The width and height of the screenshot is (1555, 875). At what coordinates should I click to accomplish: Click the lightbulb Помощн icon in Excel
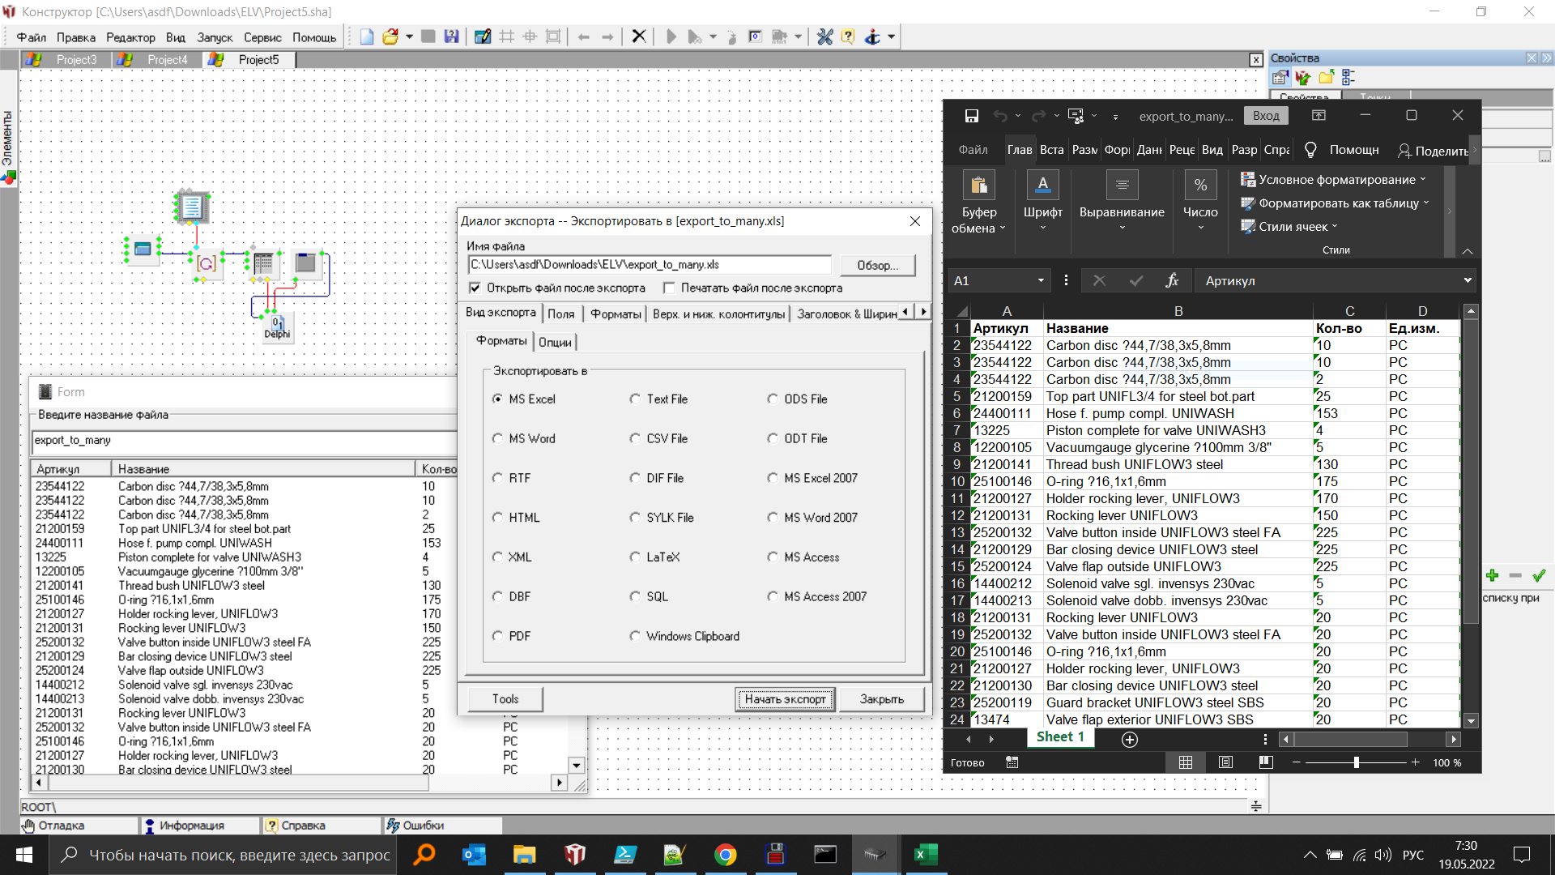pyautogui.click(x=1310, y=150)
